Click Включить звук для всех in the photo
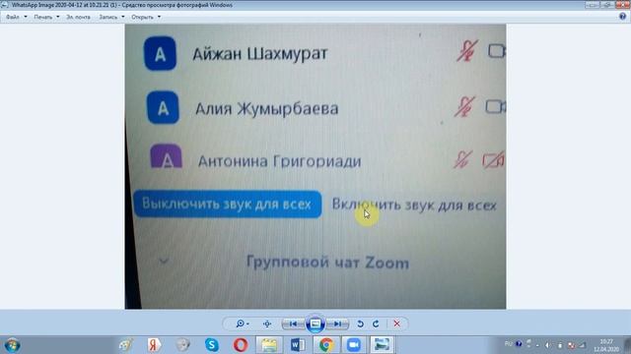The image size is (631, 354). coord(414,206)
